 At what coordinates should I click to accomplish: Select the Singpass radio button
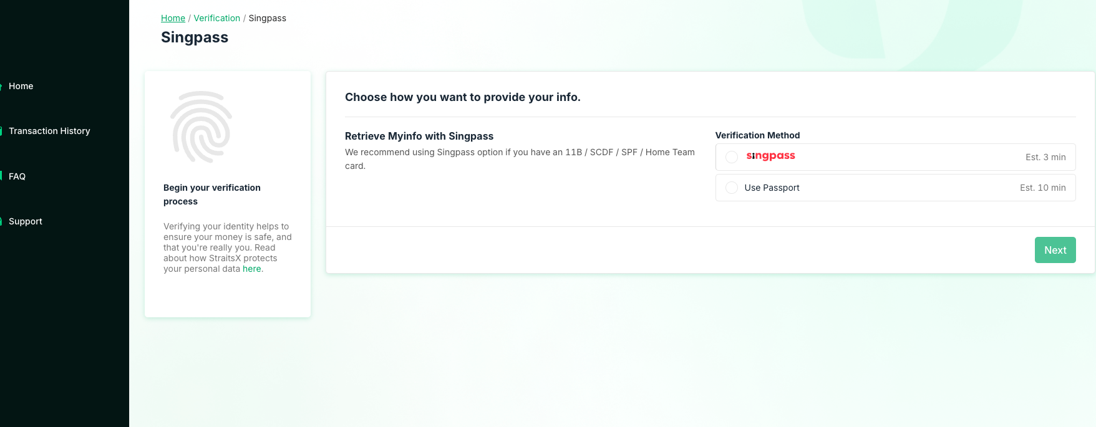pos(732,157)
